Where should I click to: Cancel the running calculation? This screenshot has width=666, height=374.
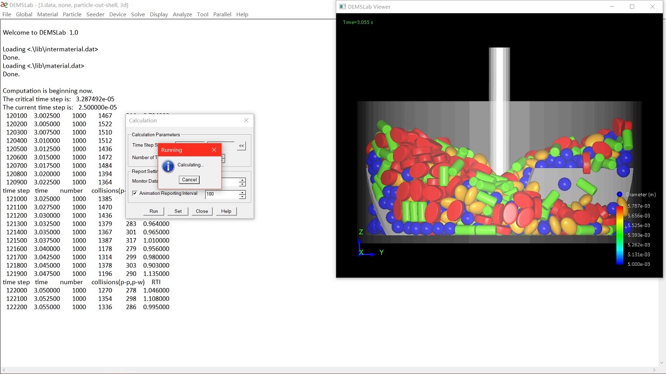click(x=189, y=180)
